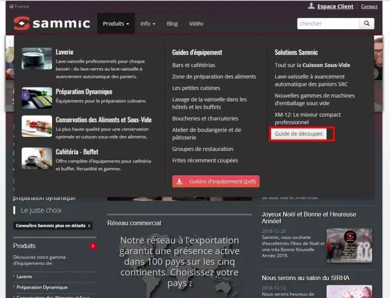
Task: Open Conservation des Aliments thumbnail
Action: click(37, 126)
